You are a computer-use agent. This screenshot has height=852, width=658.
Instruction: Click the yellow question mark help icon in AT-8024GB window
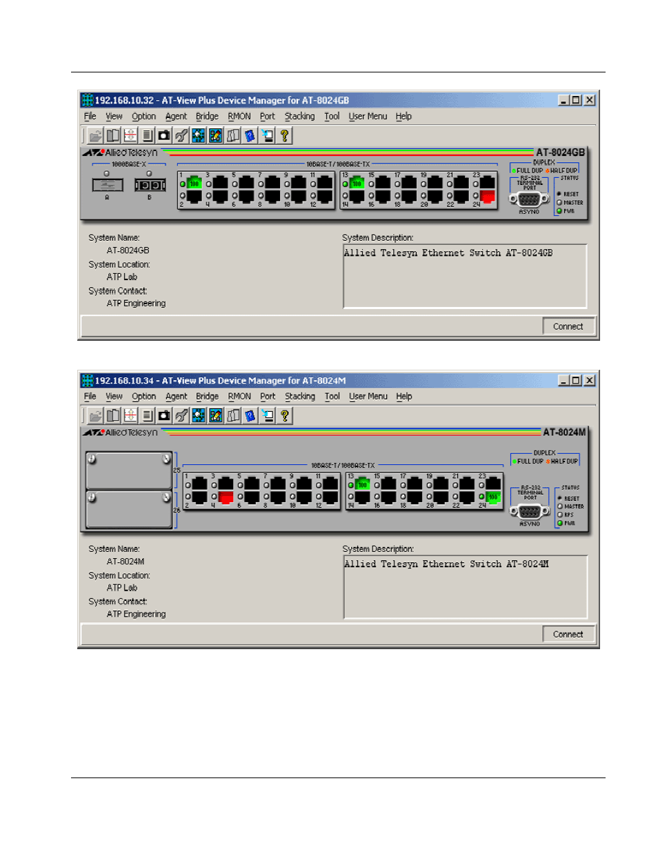(x=284, y=136)
